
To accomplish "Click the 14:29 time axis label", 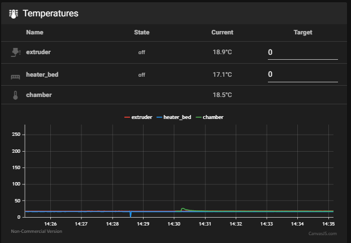I will click(x=143, y=224).
